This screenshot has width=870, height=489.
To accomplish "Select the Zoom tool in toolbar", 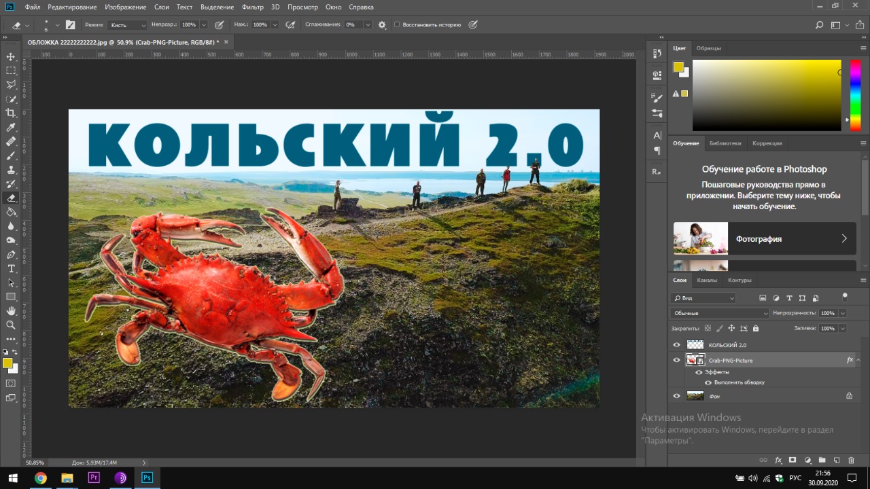I will coord(11,325).
